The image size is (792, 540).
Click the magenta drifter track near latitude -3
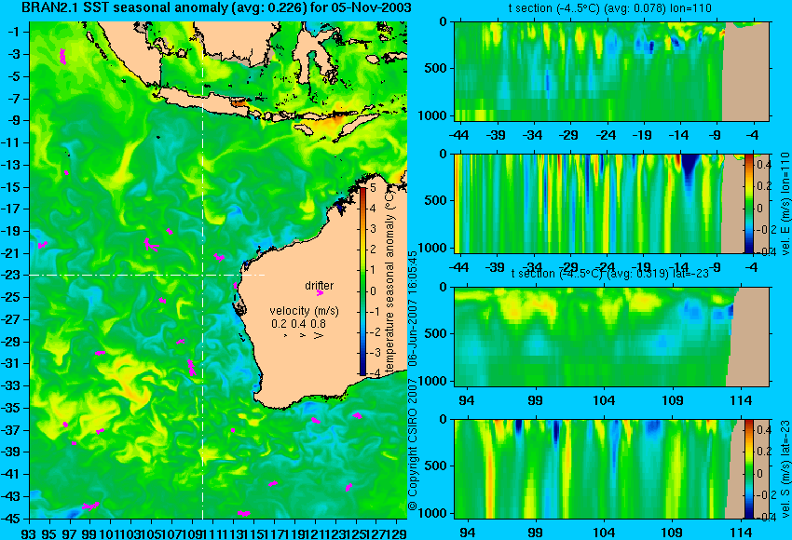coord(62,57)
